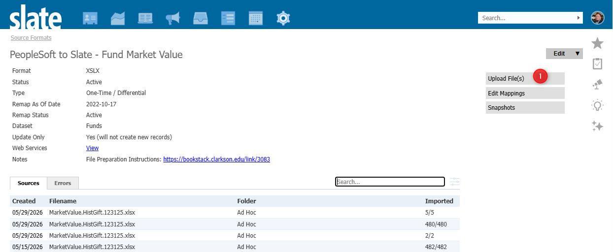Image resolution: width=613 pixels, height=252 pixels.
Task: Click the Dataset value Funds
Action: tap(94, 126)
